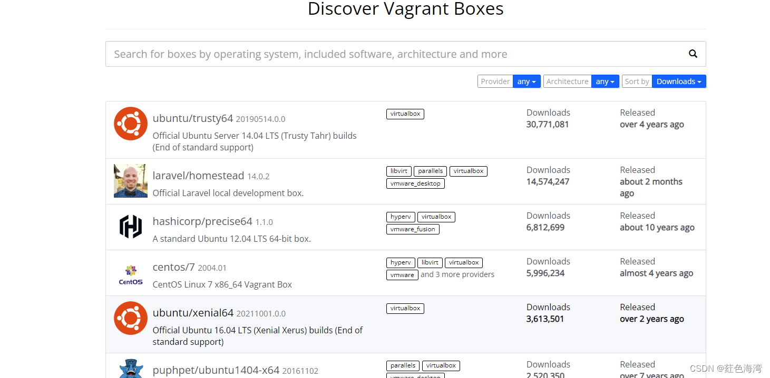Click the vmware_fusion provider tag
The height and width of the screenshot is (378, 770).
[x=413, y=229]
